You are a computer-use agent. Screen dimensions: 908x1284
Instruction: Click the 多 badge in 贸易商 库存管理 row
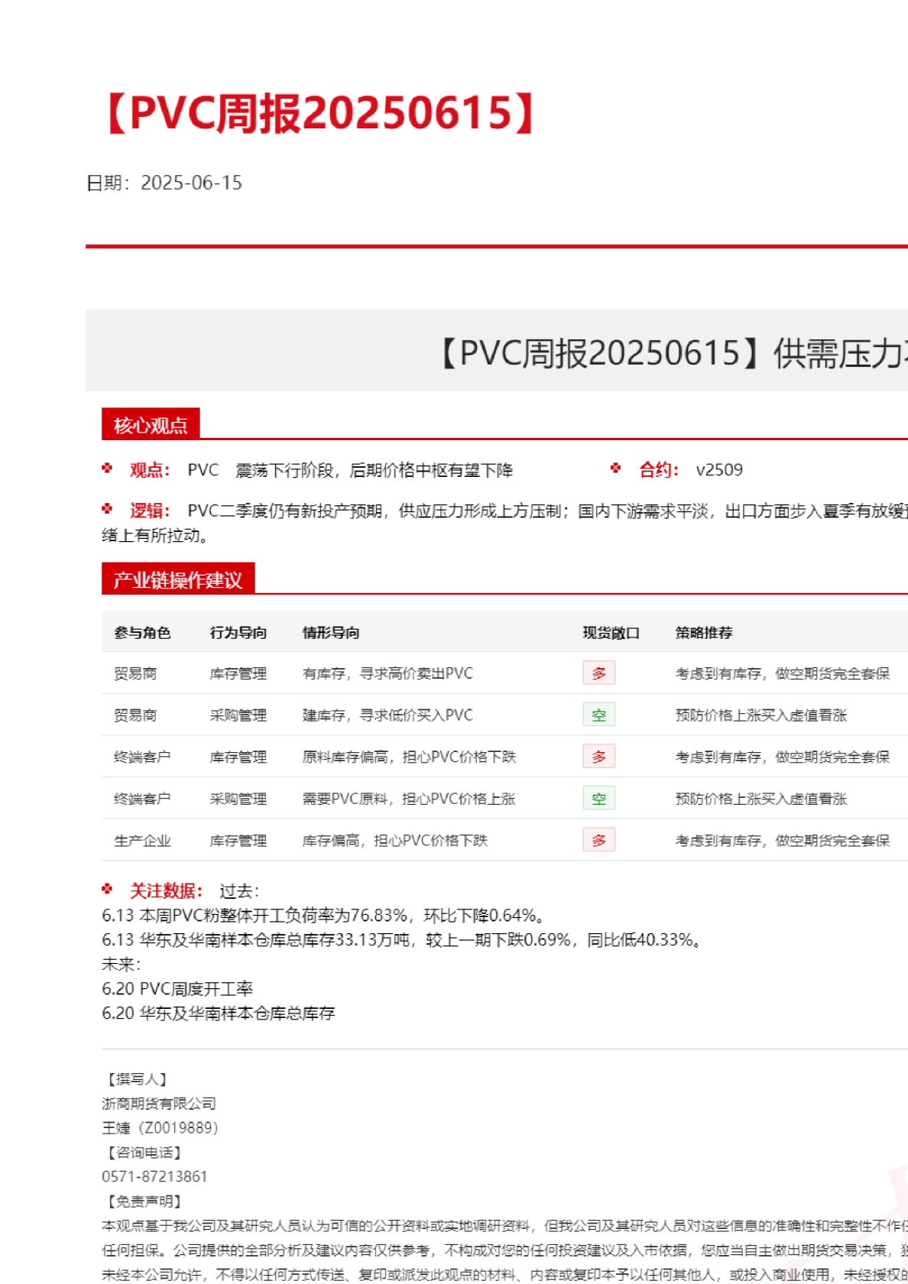coord(598,673)
